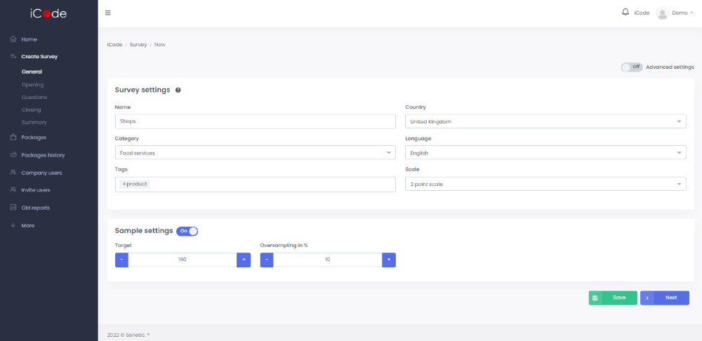
Task: Open the Demo user menu
Action: tap(675, 13)
